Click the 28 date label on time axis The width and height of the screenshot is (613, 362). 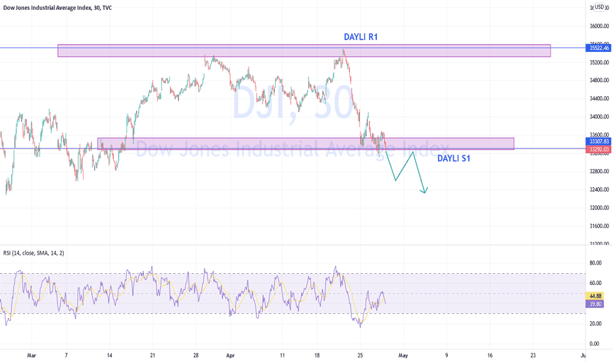[x=196, y=355]
